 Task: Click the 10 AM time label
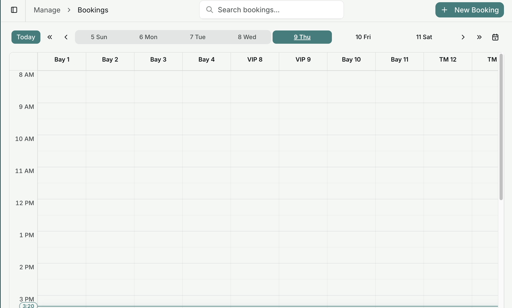tap(24, 139)
